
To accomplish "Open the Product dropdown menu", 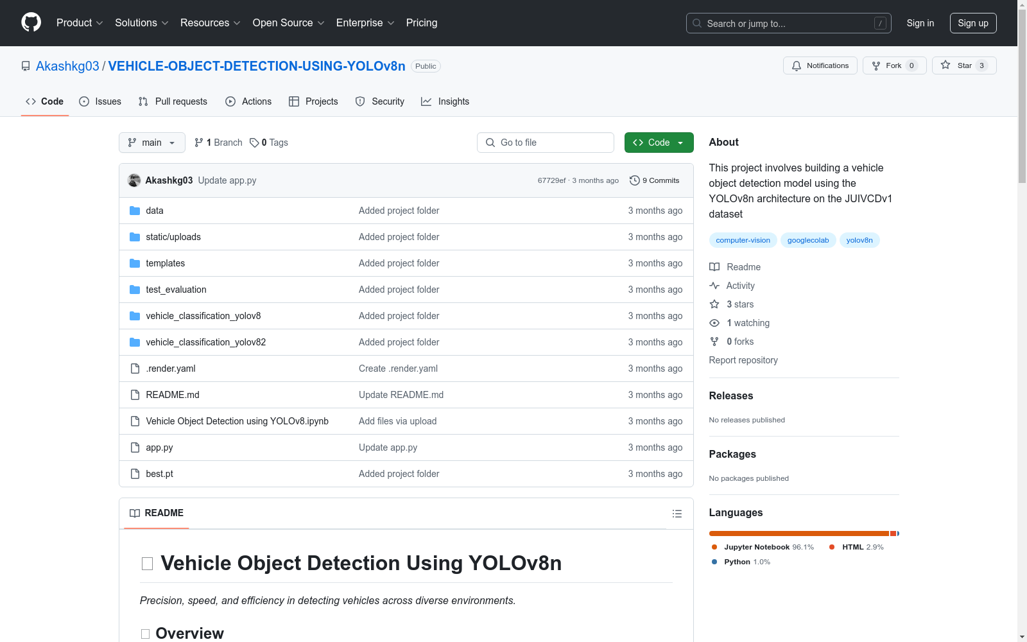I will coord(80,23).
